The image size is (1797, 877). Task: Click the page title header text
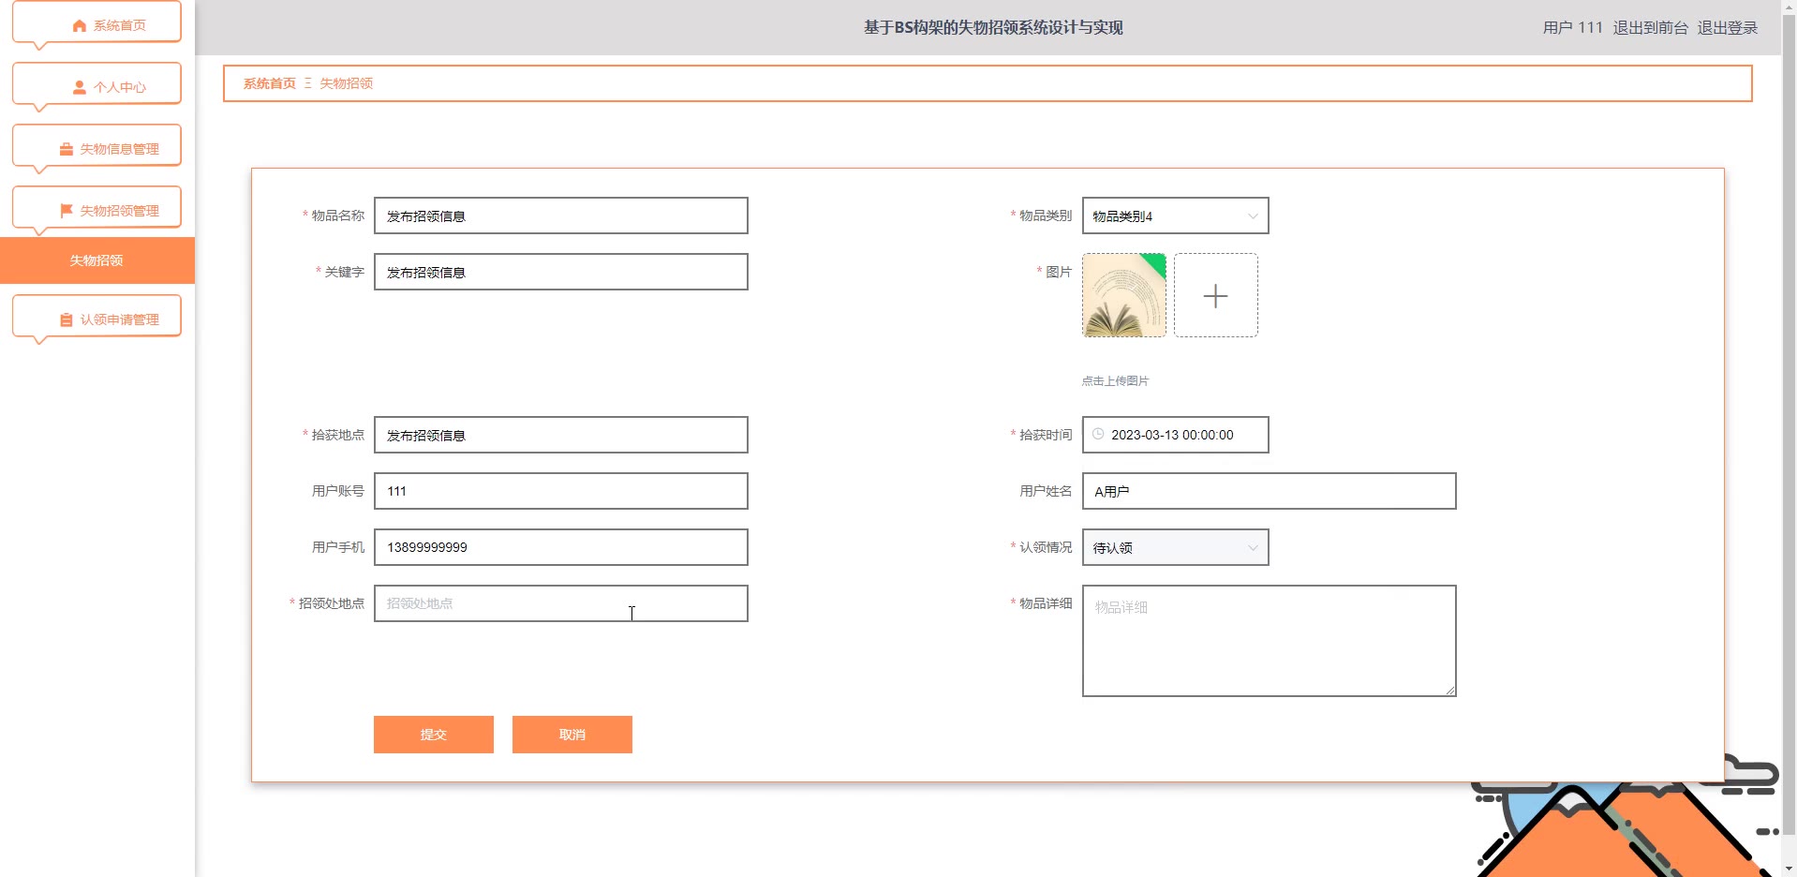coord(993,28)
